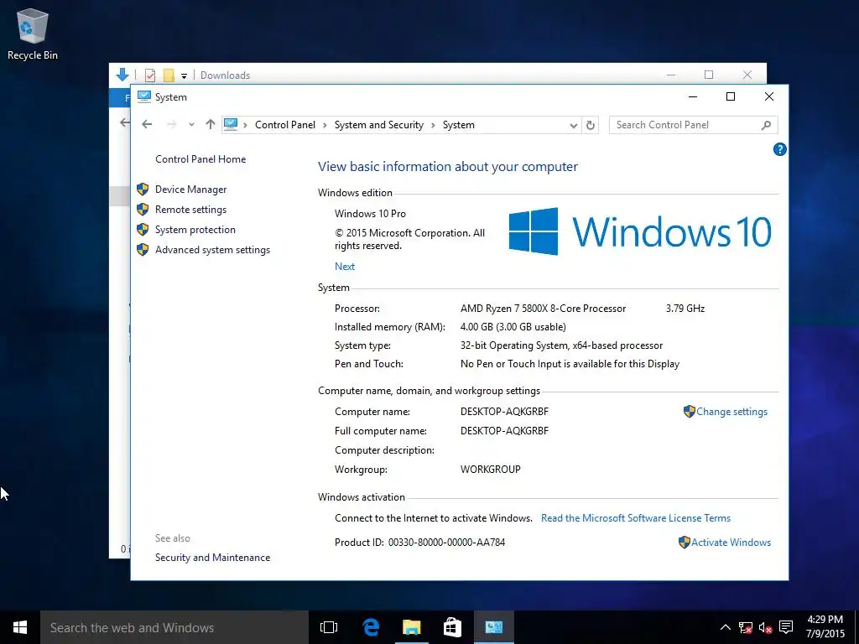Select Control Panel in the breadcrumb
The height and width of the screenshot is (644, 859).
pyautogui.click(x=285, y=125)
